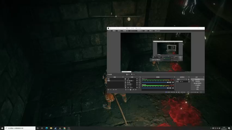Click the Start Recording button in Controls

pos(197,81)
